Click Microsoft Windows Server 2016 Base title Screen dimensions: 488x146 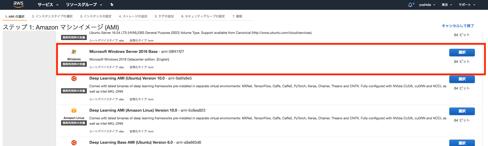tap(123, 52)
